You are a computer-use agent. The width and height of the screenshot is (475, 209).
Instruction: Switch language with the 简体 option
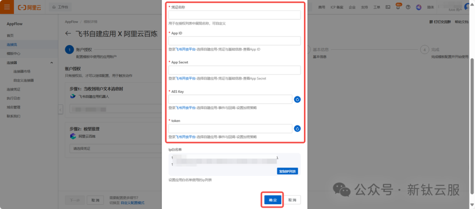[x=430, y=7]
